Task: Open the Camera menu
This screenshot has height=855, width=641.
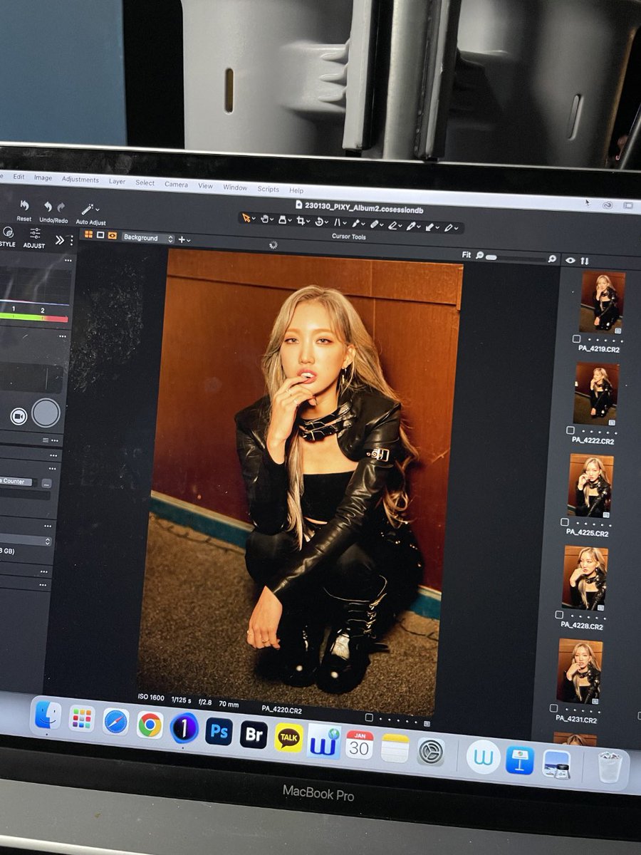Action: 176,185
